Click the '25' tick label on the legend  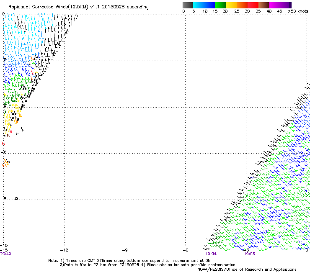(237, 11)
